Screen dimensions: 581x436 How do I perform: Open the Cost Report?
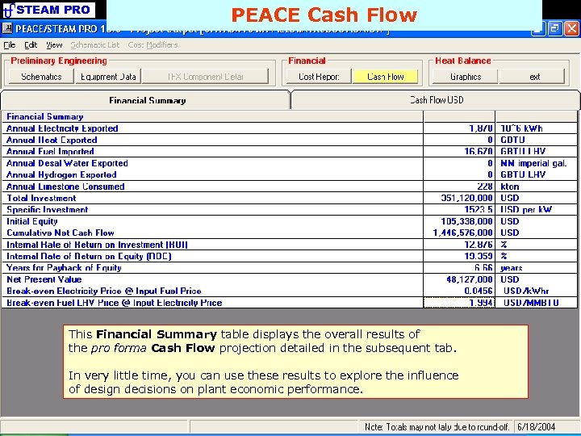tap(319, 77)
